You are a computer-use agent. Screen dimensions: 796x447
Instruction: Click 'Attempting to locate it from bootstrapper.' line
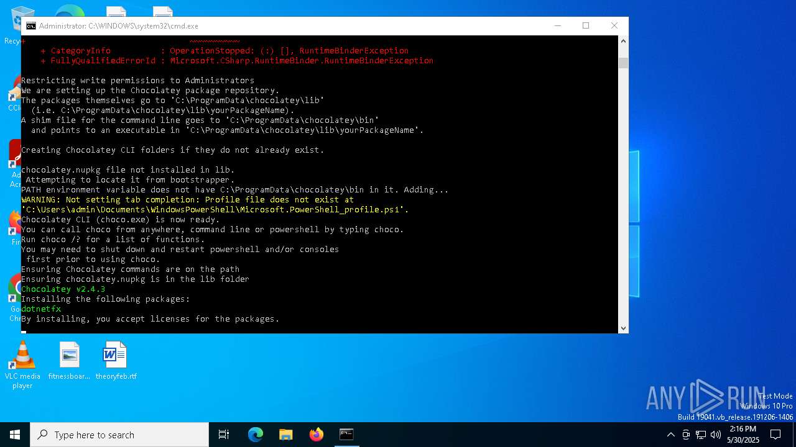point(130,179)
